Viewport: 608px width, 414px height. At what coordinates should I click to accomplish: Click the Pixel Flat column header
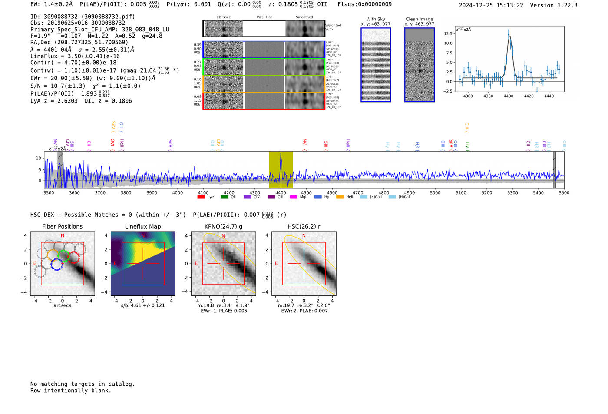point(264,17)
